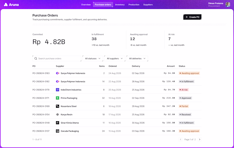Viewport: 234px width, 148px height.
Task: Open the All suppliers filter
Action: (x=115, y=59)
